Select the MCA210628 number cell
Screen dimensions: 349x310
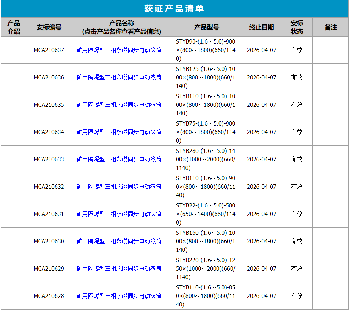point(49,296)
